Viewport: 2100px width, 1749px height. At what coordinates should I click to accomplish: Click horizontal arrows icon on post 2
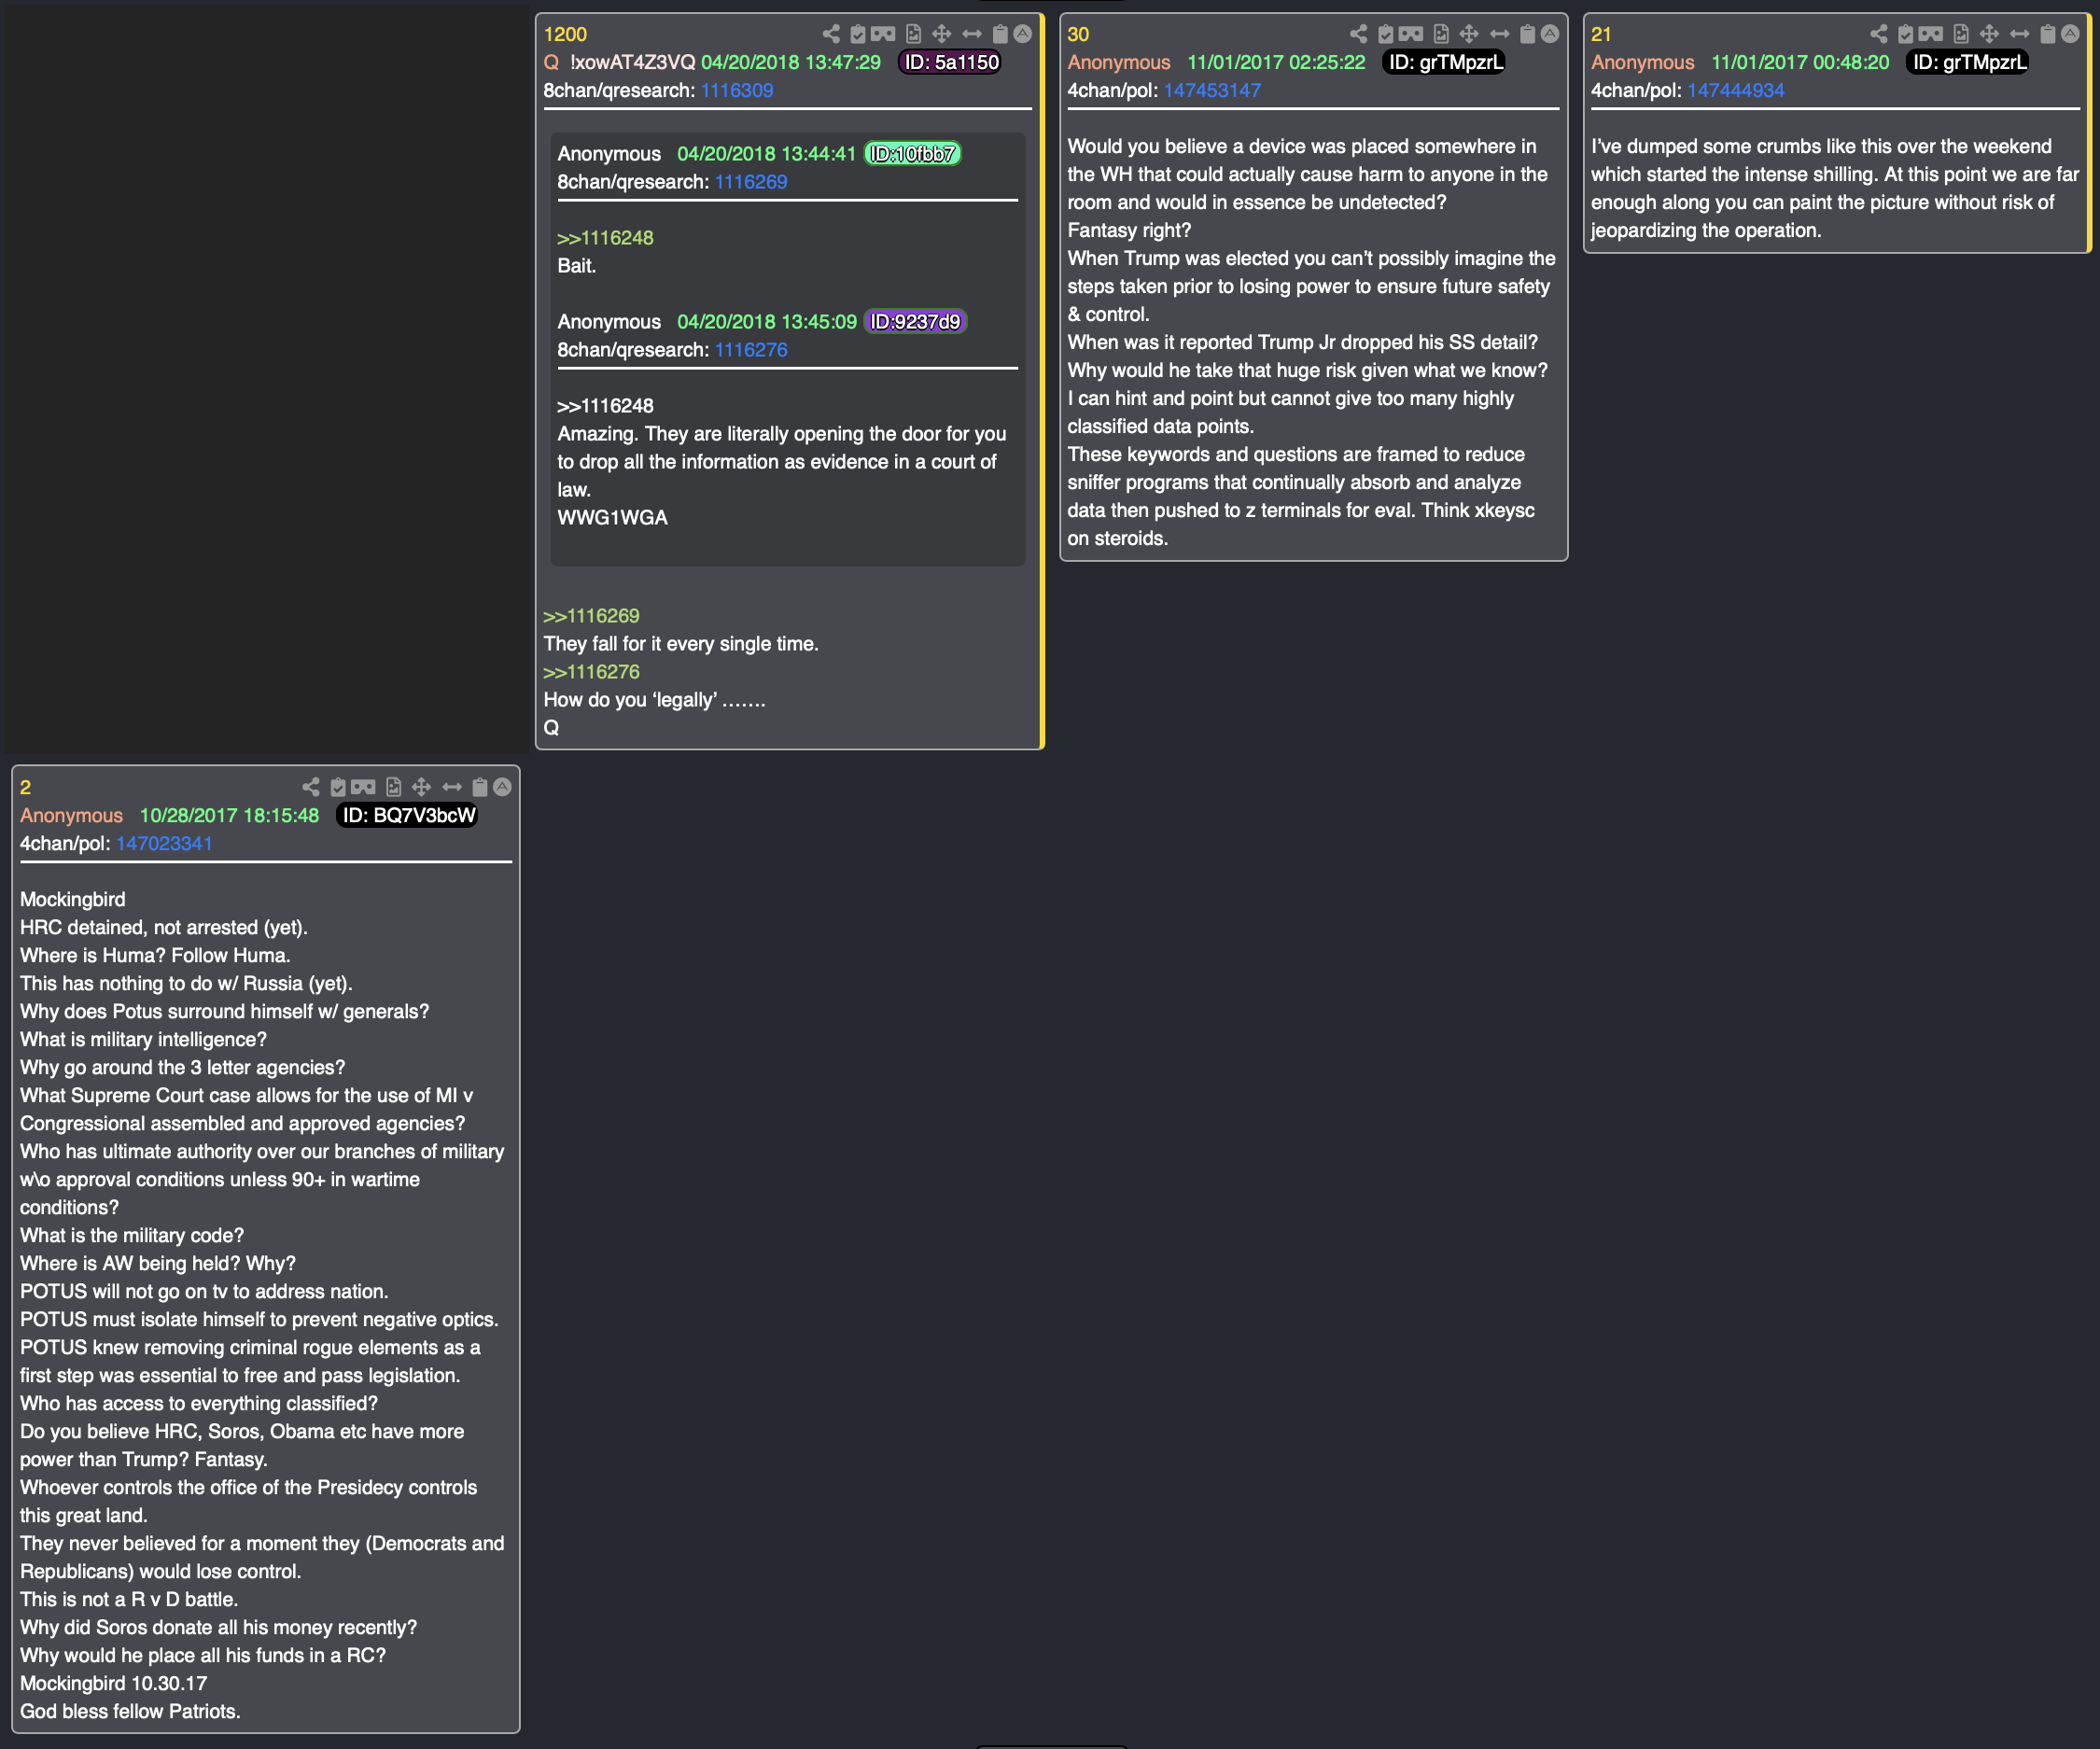452,787
